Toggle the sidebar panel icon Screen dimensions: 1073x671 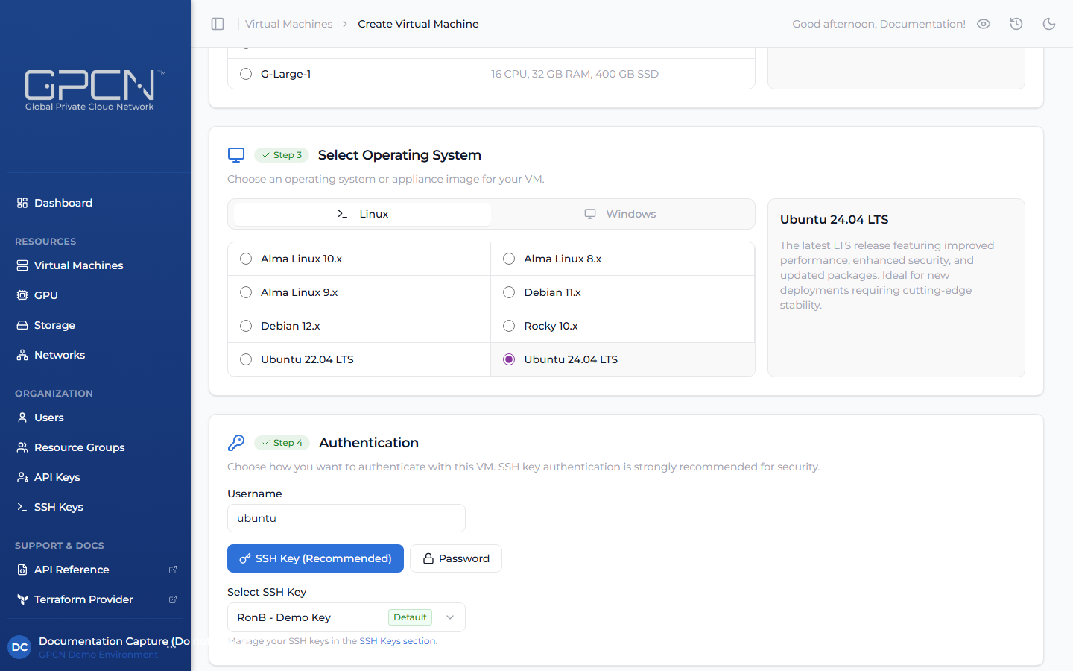click(x=218, y=24)
